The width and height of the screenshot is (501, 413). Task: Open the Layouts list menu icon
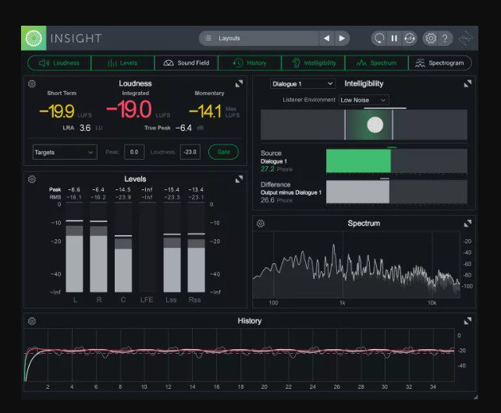(x=208, y=38)
